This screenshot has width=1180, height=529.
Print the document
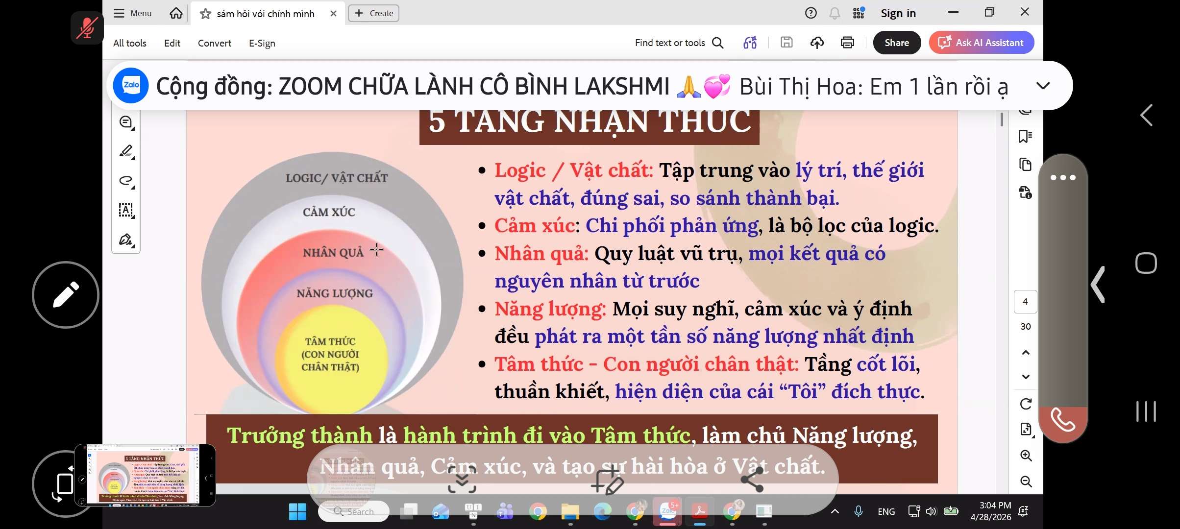pos(847,43)
